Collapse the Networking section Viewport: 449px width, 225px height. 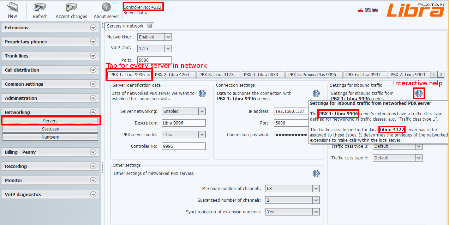(x=93, y=112)
